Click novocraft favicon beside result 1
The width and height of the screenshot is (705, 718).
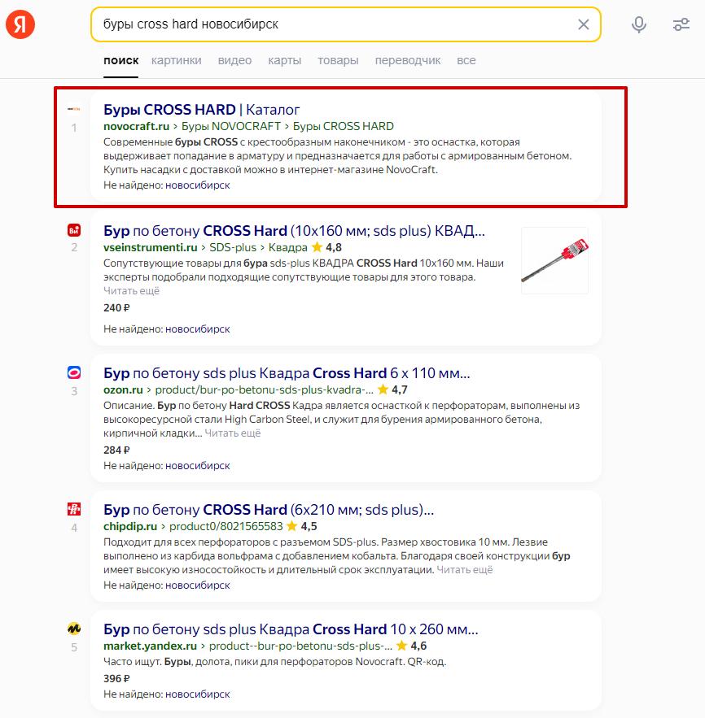tap(74, 109)
